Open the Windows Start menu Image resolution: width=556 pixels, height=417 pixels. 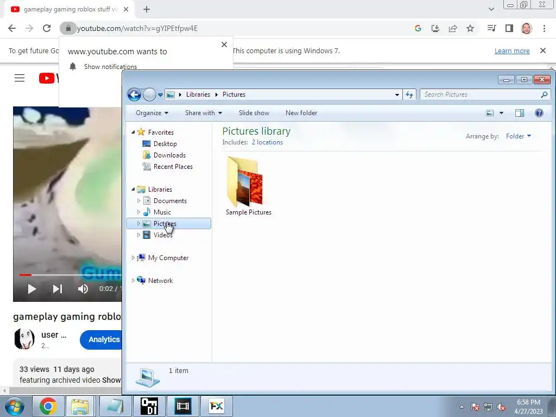pos(15,406)
